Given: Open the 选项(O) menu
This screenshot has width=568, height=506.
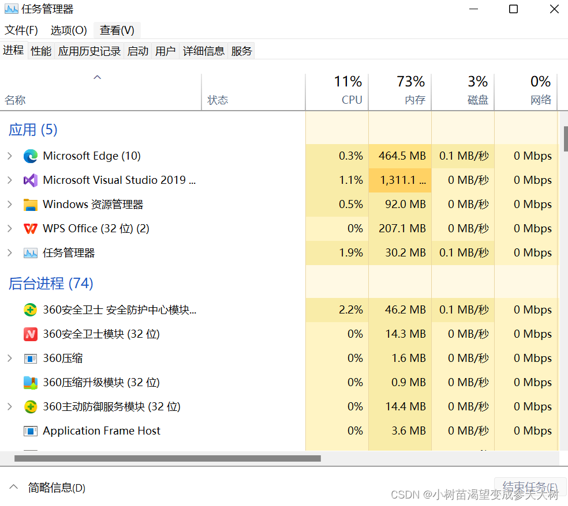Looking at the screenshot, I should click(x=69, y=30).
